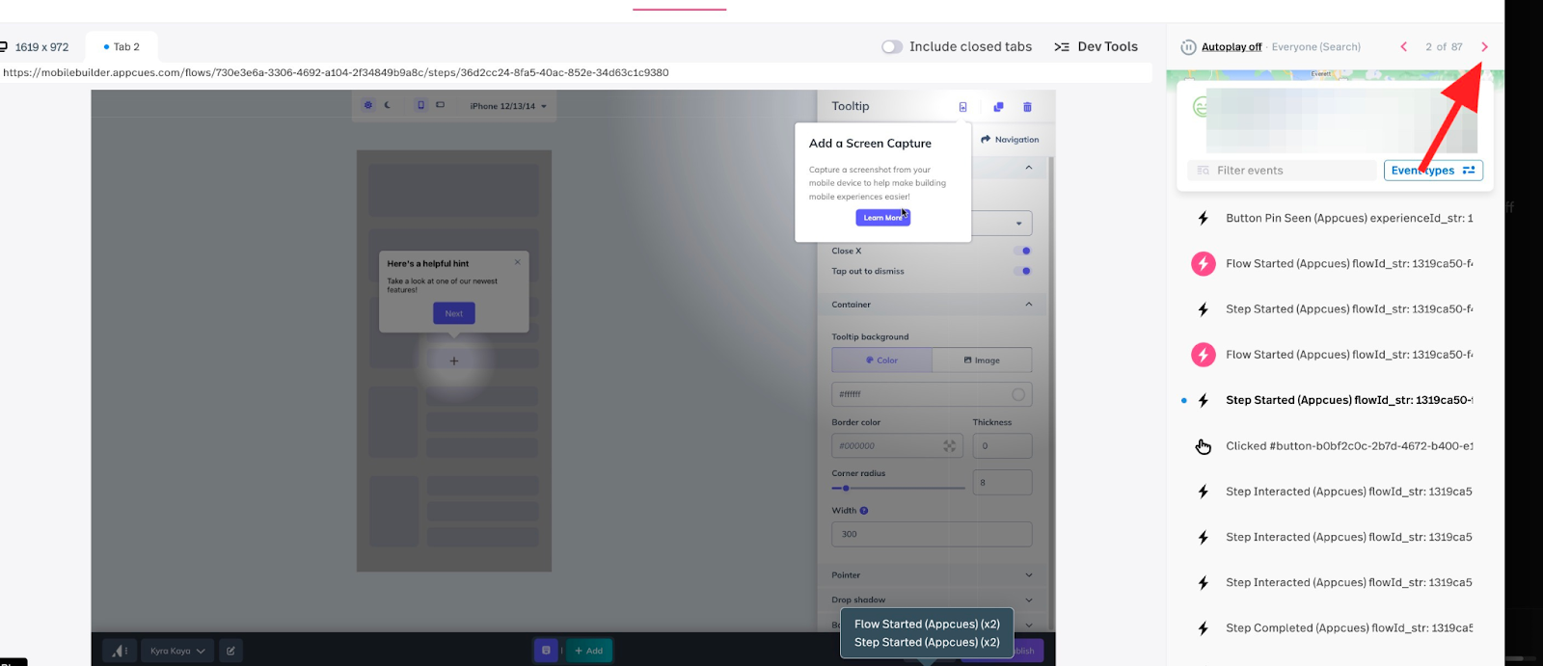Collapse the Container section chevron

pos(1028,305)
